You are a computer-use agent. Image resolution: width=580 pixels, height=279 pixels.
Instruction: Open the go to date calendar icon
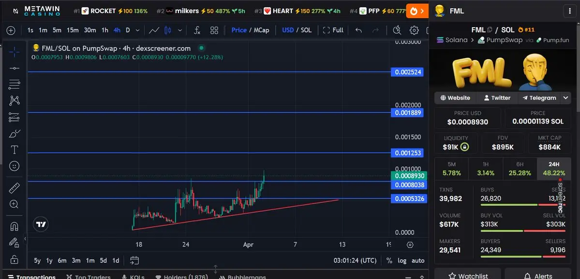coord(134,261)
